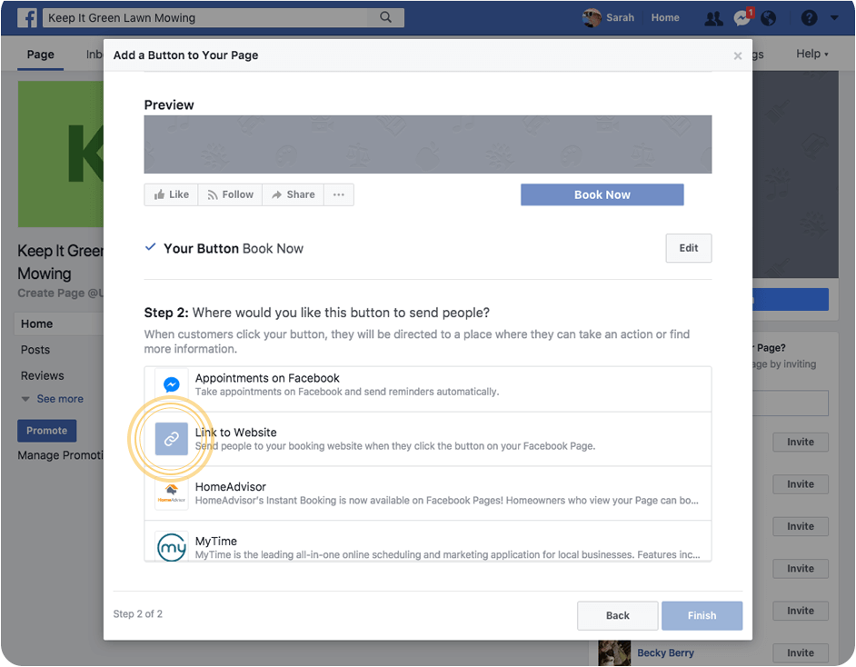Click Becky Berry's profile thumbnail
This screenshot has width=856, height=667.
(x=614, y=652)
